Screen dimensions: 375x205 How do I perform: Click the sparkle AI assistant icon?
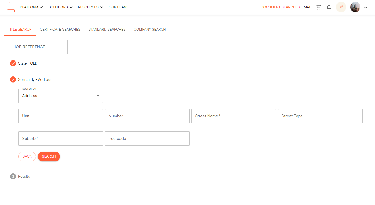click(341, 7)
